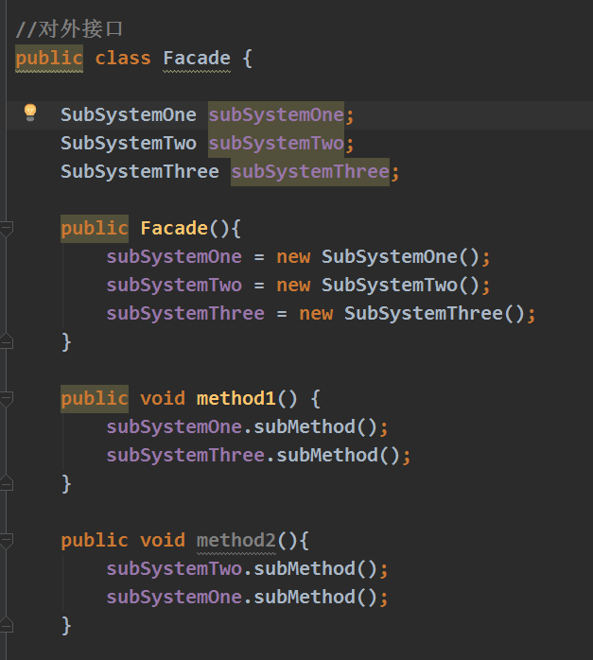Collapse the method1() fold marker
Viewport: 593px width, 660px height.
click(x=7, y=399)
